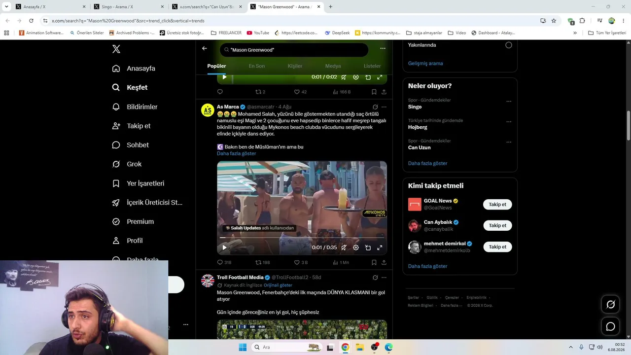Open the X logo home link
Viewport: 631px width, 355px height.
coord(116,49)
